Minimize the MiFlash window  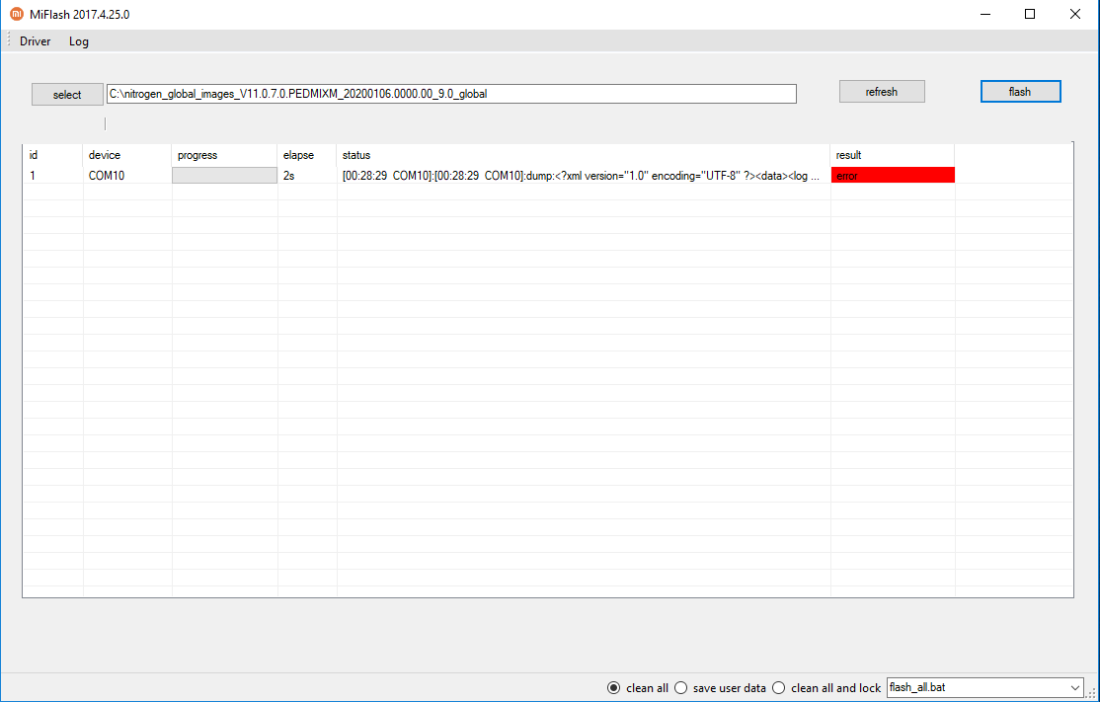click(984, 14)
